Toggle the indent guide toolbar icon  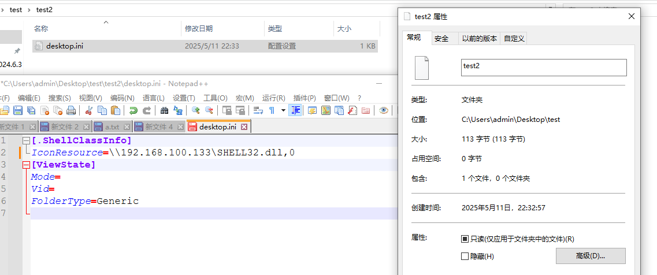pos(295,110)
